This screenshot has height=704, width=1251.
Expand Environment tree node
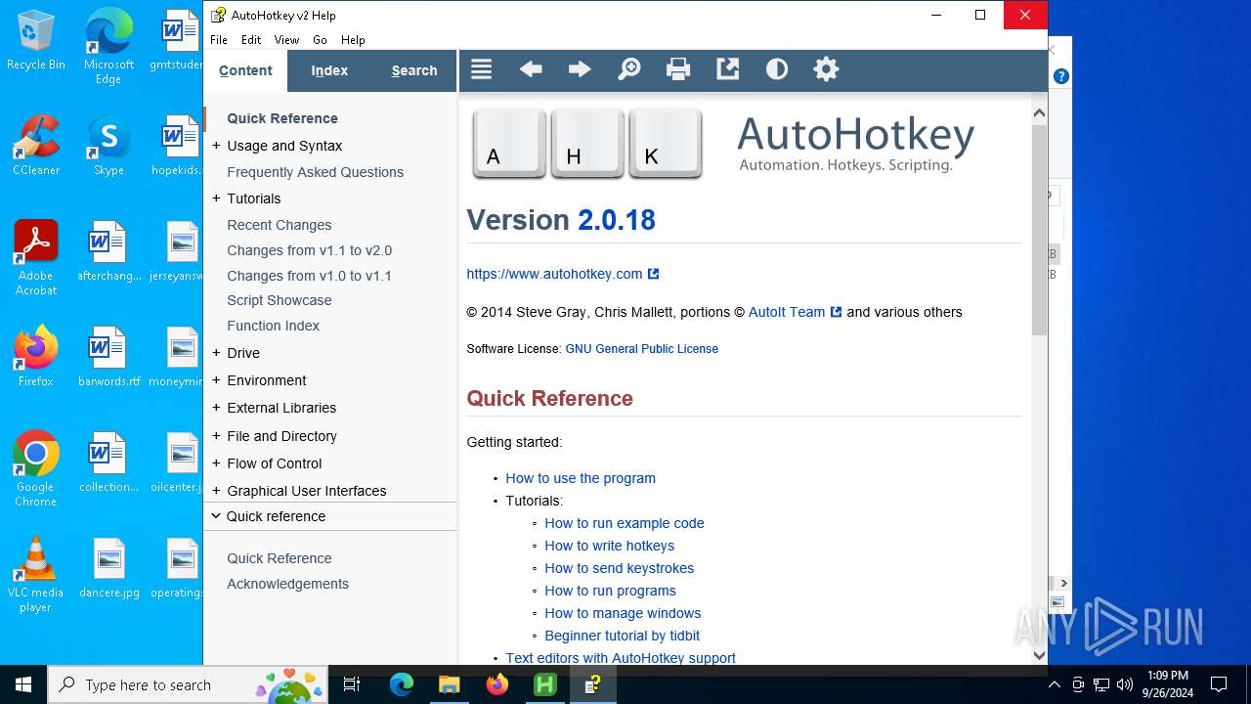coord(216,379)
